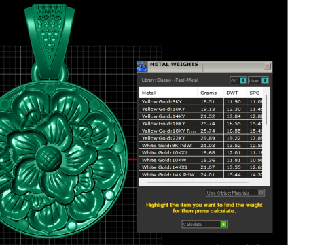Click the Calculate button
This screenshot has width=326, height=245.
point(204,224)
